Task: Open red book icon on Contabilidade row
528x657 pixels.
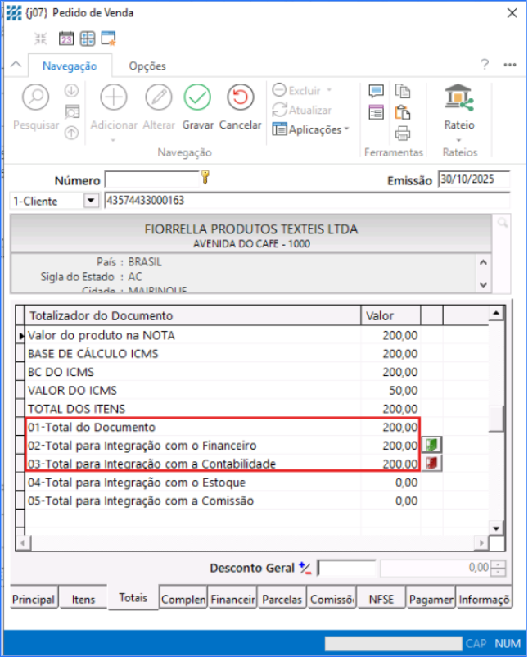Action: point(431,463)
